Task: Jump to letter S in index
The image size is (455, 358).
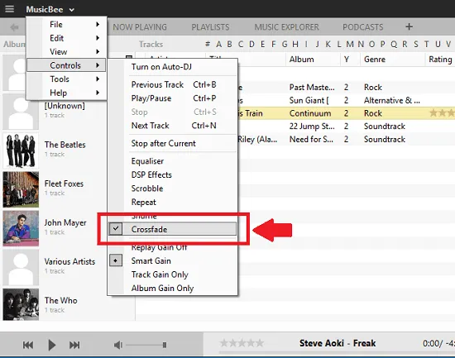Action: [416, 44]
